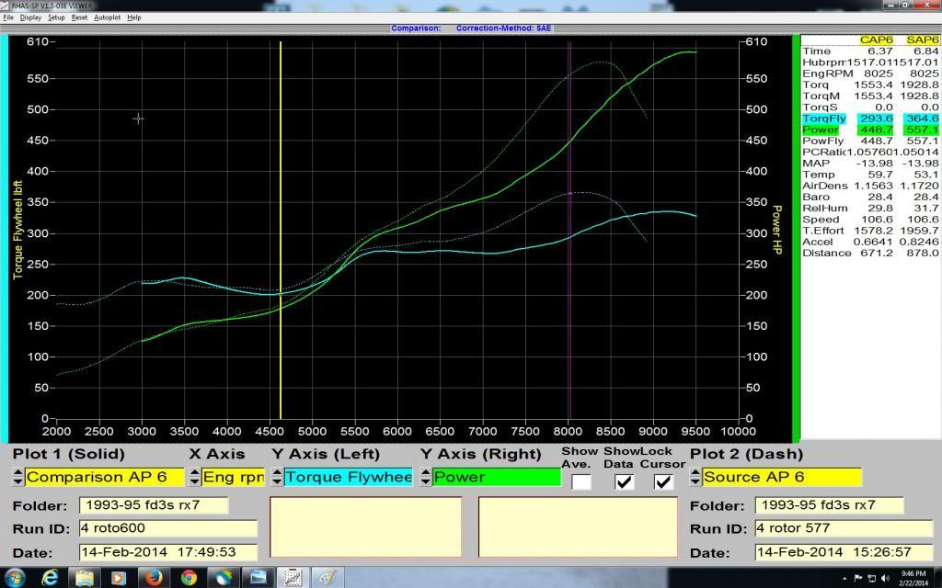Viewport: 942px width, 588px height.
Task: Click the Plot 2 Run ID 4 rotor 577 field
Action: pyautogui.click(x=844, y=528)
